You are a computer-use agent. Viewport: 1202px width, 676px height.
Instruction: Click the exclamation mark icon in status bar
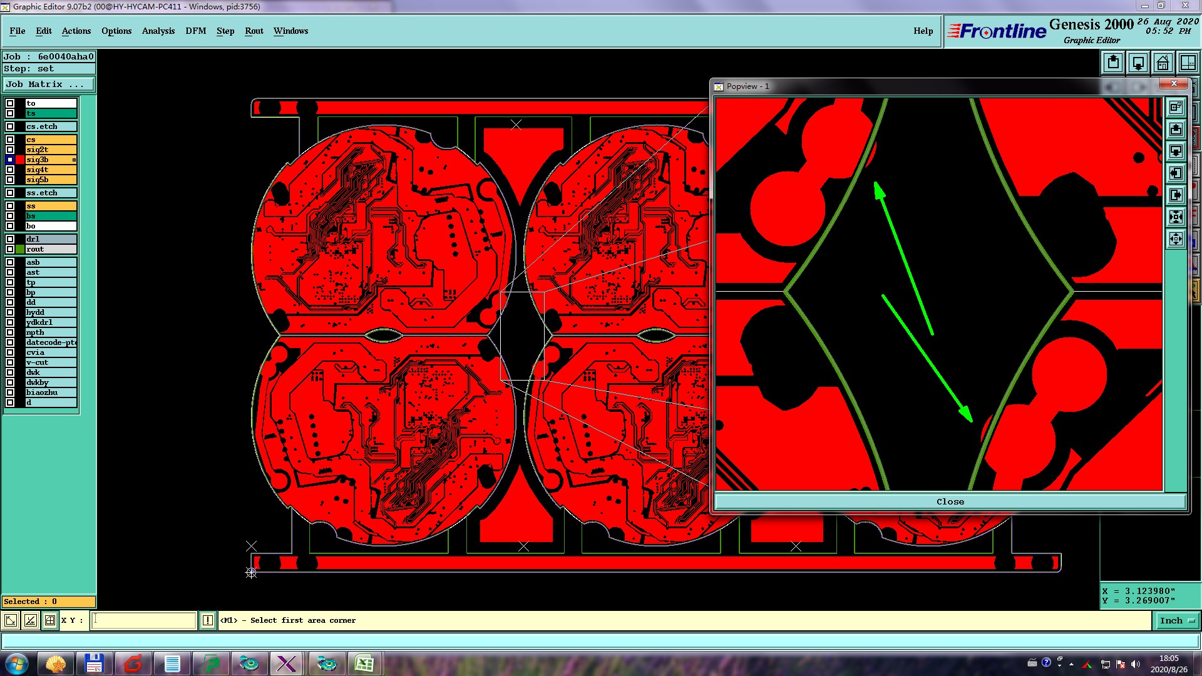click(208, 620)
